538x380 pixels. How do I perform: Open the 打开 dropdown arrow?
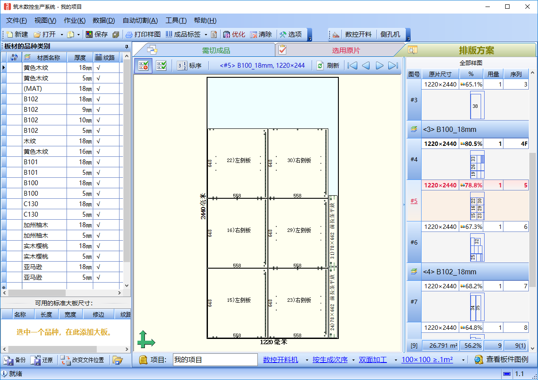(61, 34)
